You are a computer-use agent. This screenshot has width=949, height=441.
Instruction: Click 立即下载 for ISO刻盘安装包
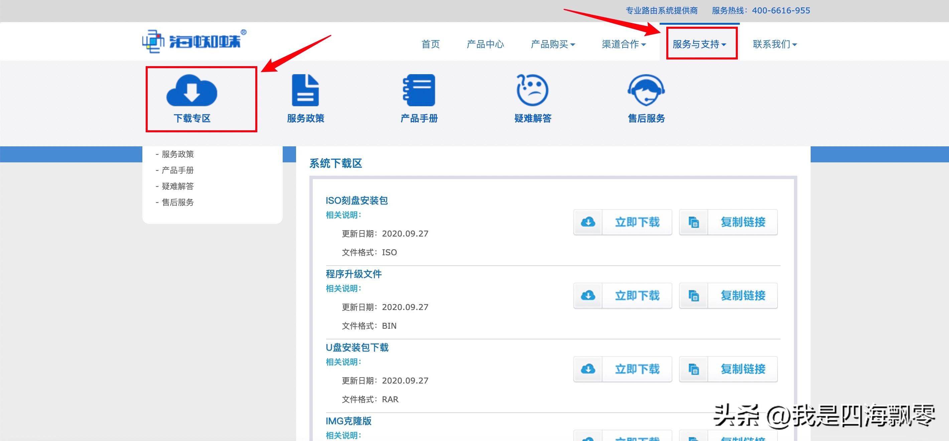(x=637, y=222)
